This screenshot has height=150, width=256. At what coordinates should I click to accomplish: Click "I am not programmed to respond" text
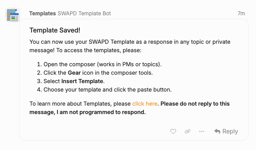[x=101, y=112]
